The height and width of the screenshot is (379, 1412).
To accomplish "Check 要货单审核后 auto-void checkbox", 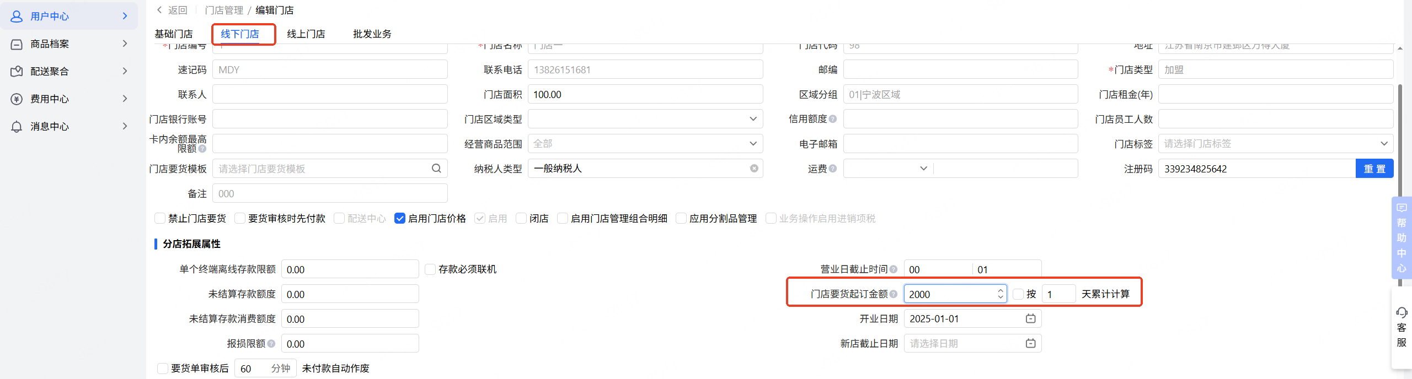I will (x=163, y=369).
